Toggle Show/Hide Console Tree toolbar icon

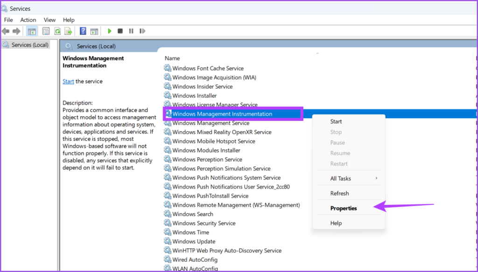(x=32, y=31)
